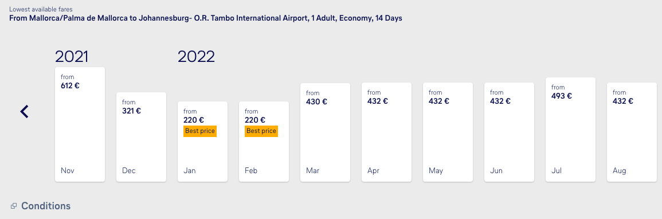Click the 2022 year heading
Screen dimensions: 662x219
tap(197, 57)
